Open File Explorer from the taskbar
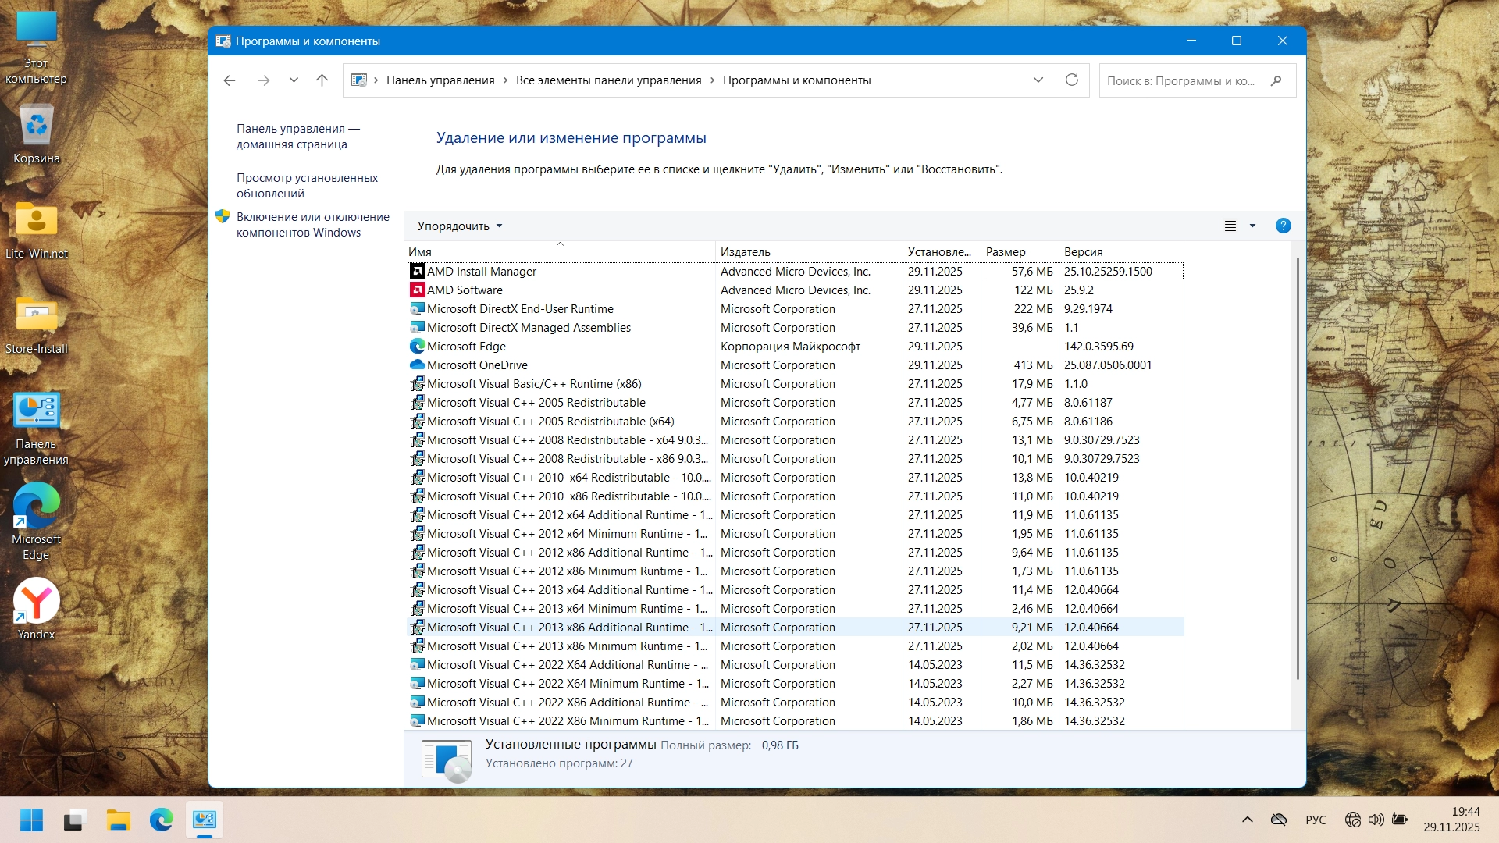Image resolution: width=1499 pixels, height=843 pixels. [x=119, y=820]
